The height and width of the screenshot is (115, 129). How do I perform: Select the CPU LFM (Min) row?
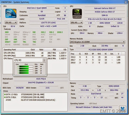35,53
